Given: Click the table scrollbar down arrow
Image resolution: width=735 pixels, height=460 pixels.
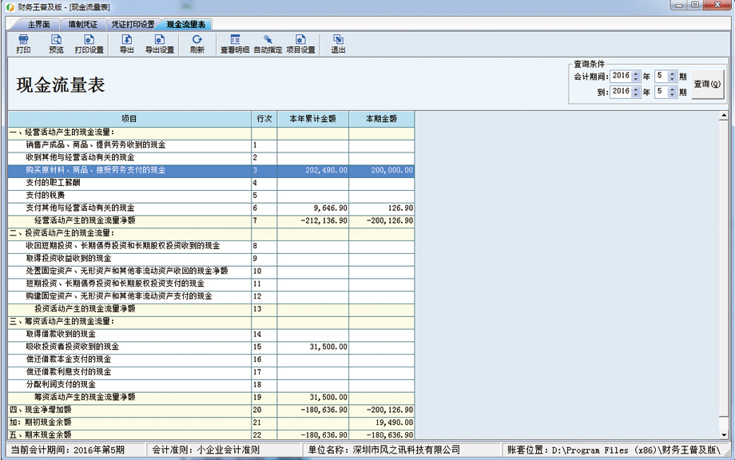Looking at the screenshot, I should [x=725, y=434].
